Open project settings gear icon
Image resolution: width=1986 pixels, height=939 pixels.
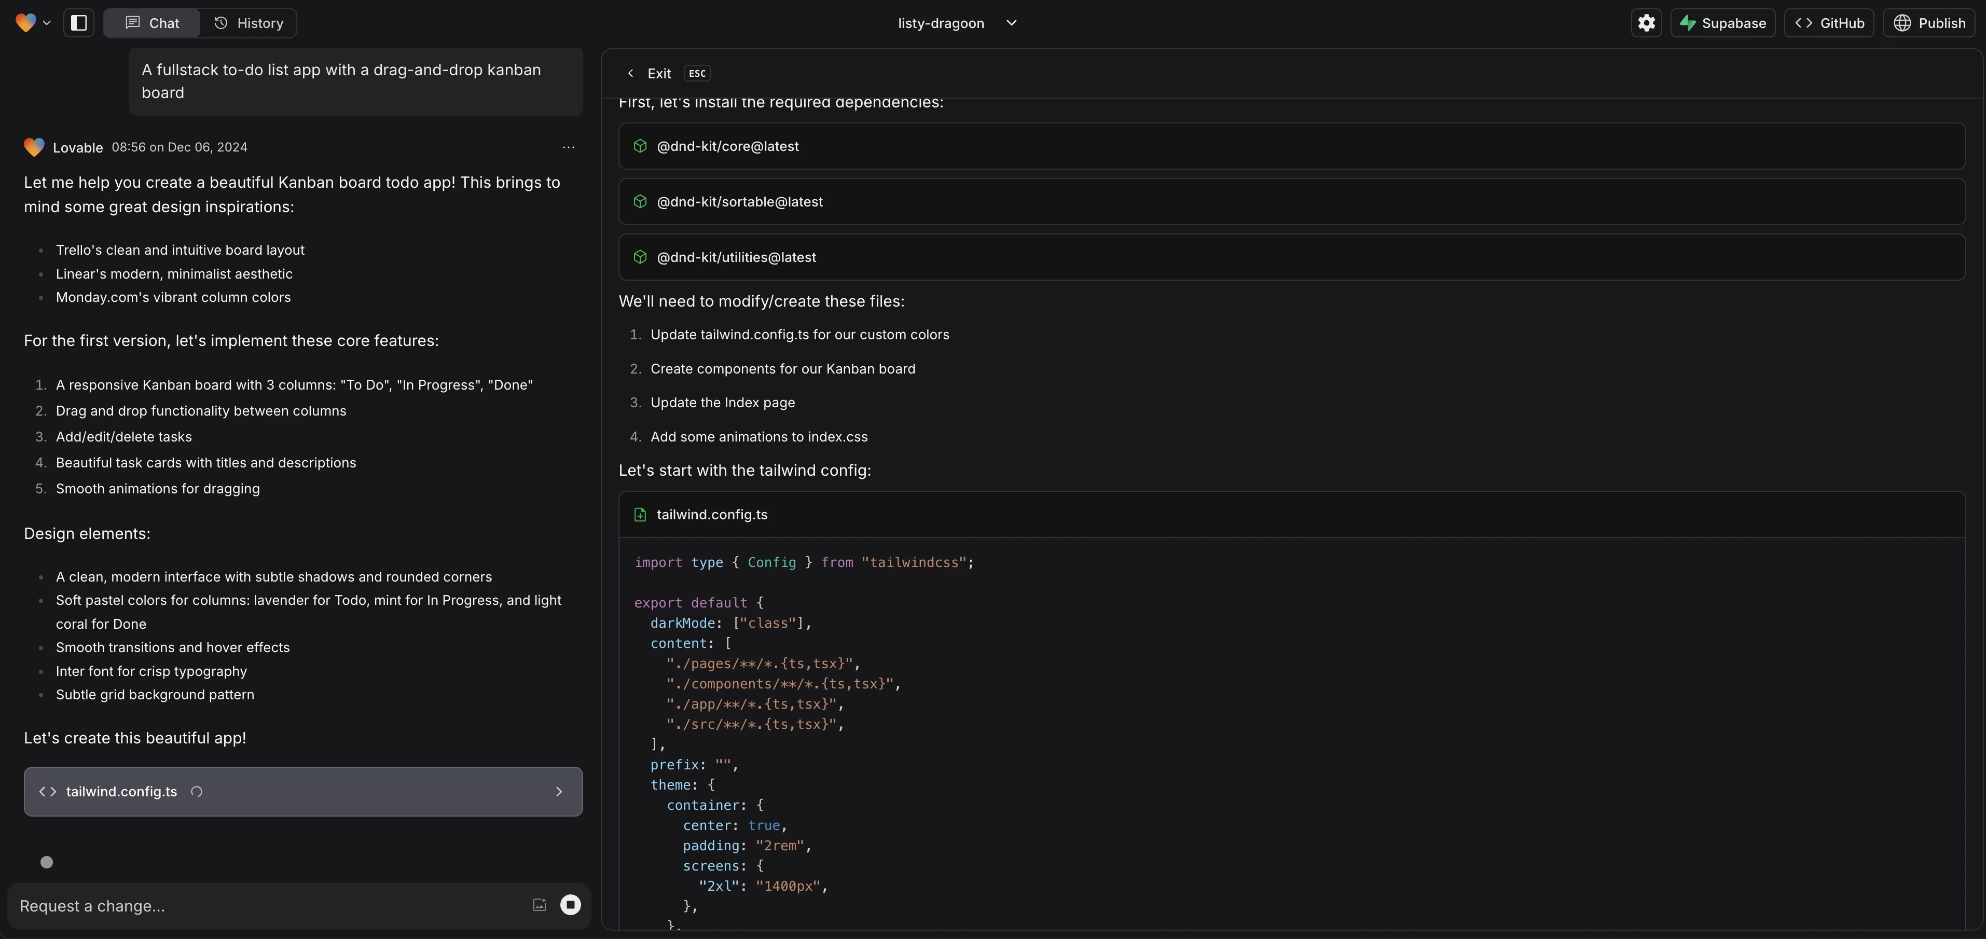click(x=1646, y=23)
